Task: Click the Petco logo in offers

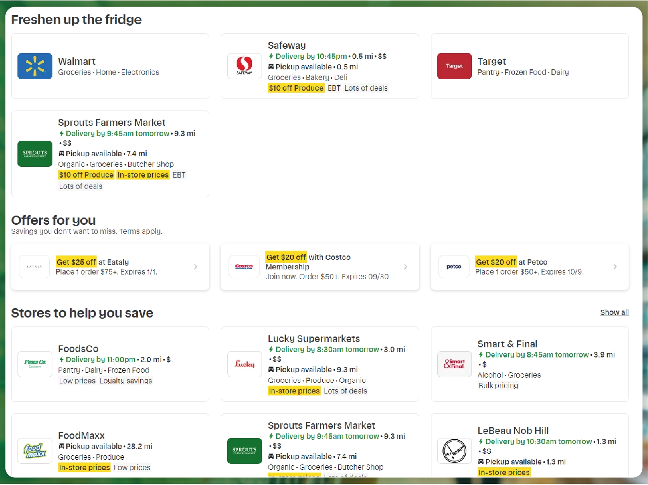Action: [x=454, y=267]
